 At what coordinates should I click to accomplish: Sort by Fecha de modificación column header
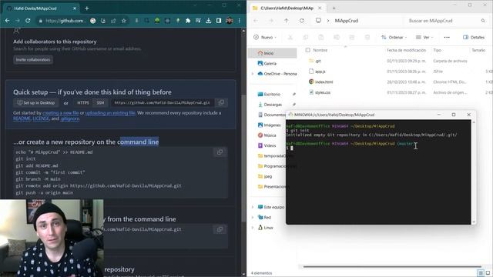click(x=406, y=50)
